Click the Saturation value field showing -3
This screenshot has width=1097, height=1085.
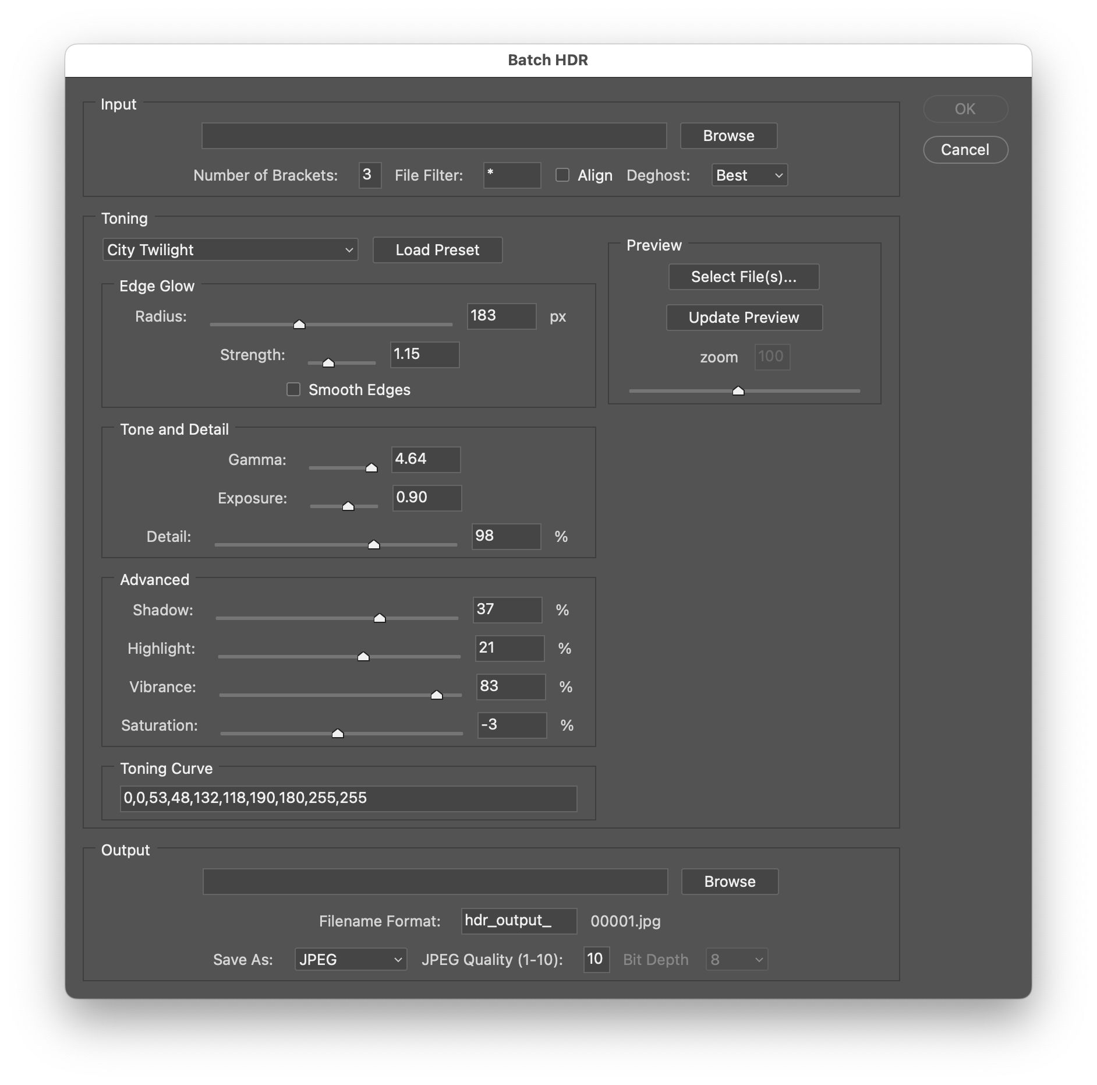click(x=512, y=725)
